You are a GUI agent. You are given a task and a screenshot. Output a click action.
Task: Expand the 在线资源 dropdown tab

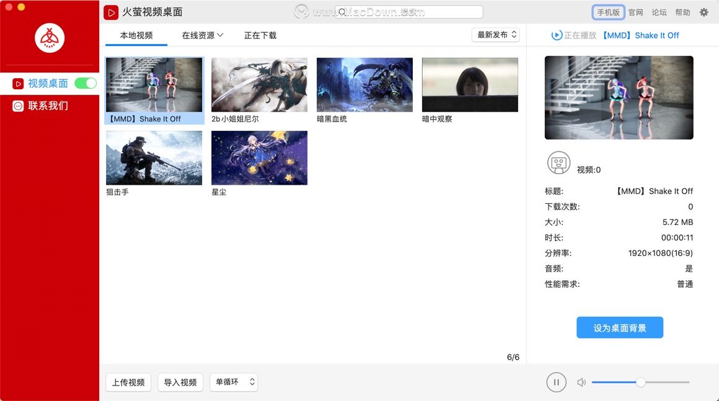(202, 35)
